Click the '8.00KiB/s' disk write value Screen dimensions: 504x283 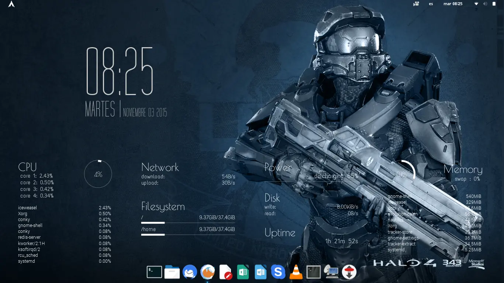point(348,207)
